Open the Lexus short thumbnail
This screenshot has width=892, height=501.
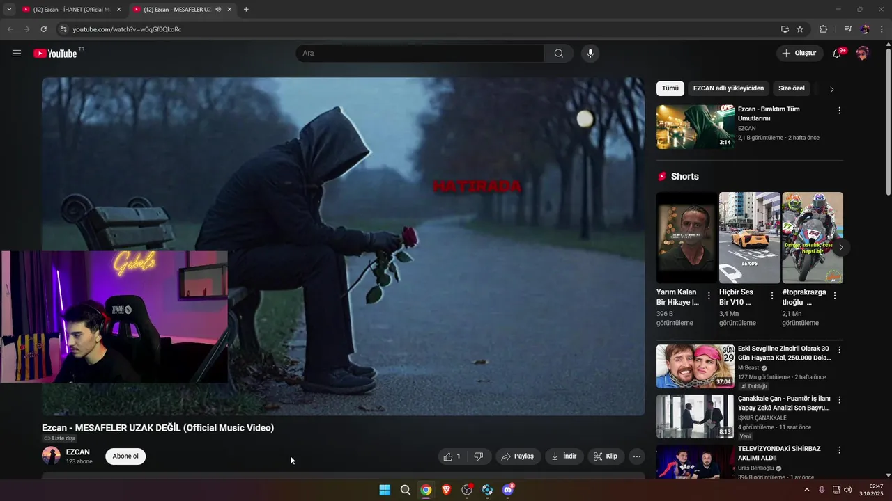tap(750, 237)
